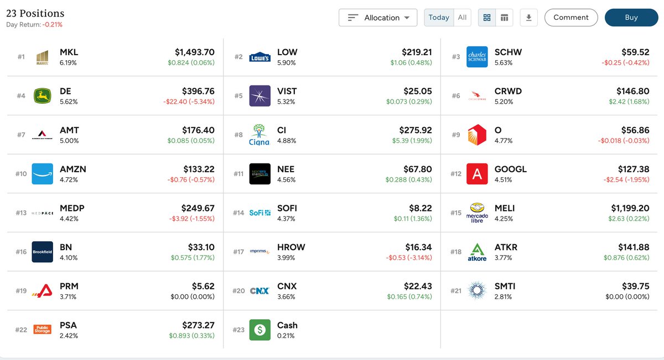Click the NEE price $67.80
664x360 pixels.
[x=418, y=170]
